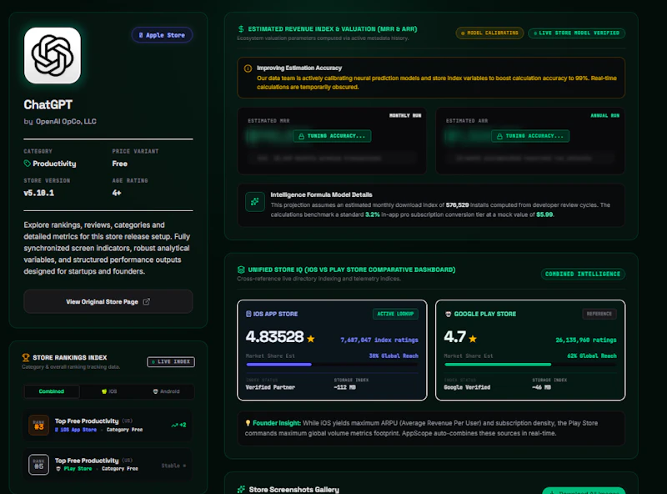The width and height of the screenshot is (667, 494).
Task: Click the 'v5.10.1' store version value
Action: pos(38,193)
